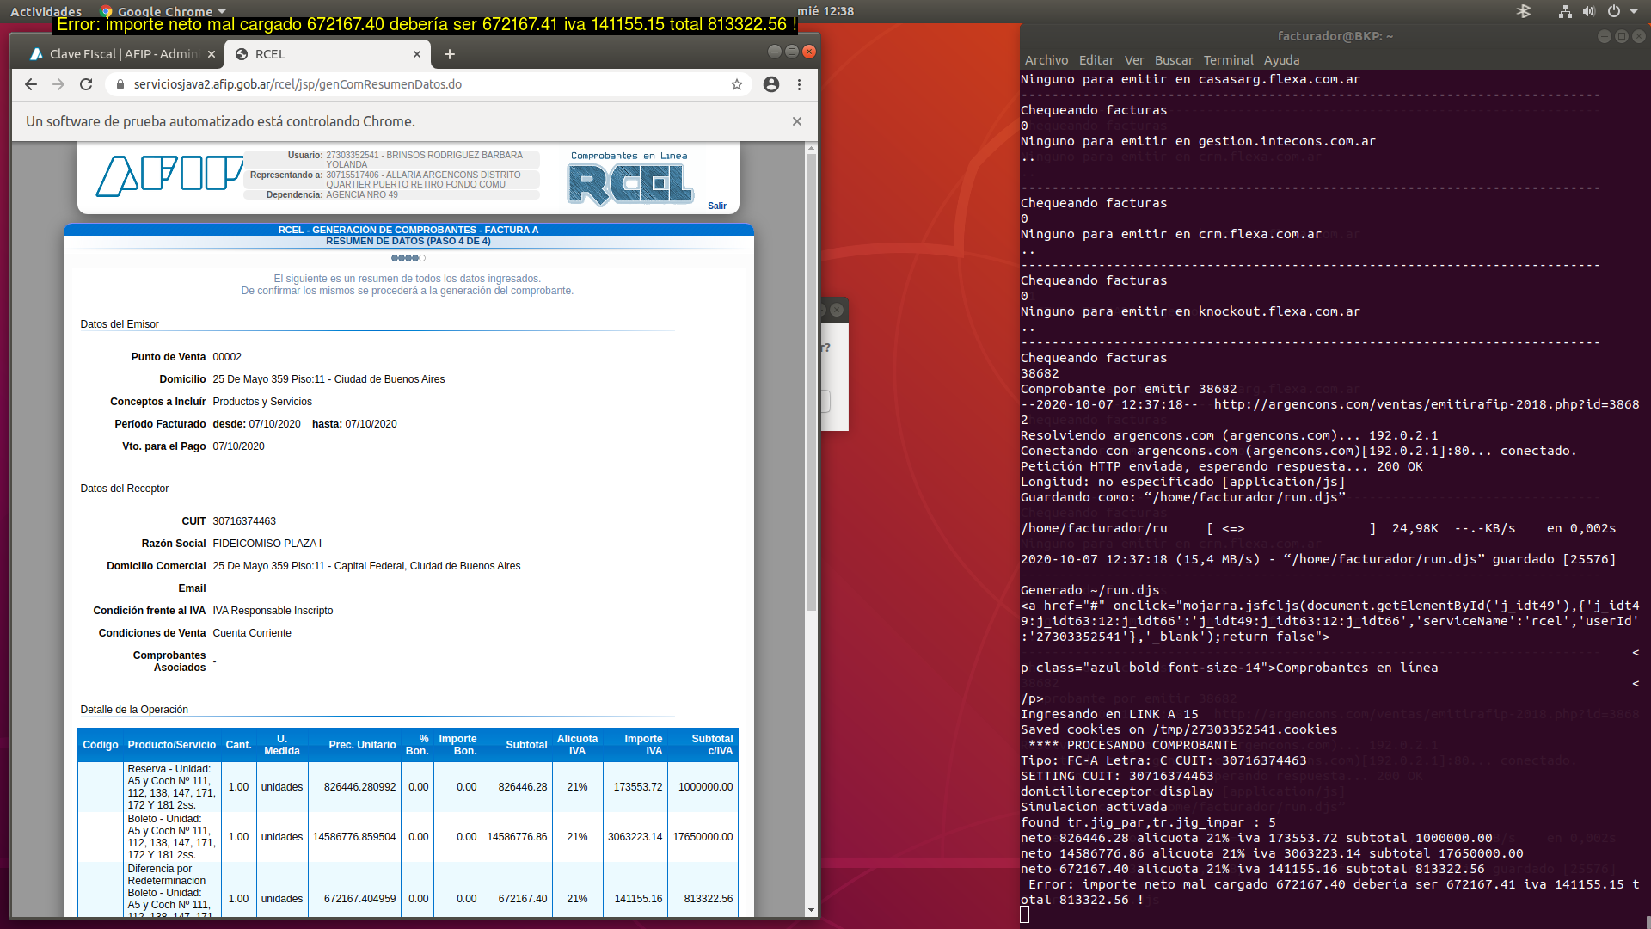
Task: Open a new Chrome tab
Action: pos(450,54)
